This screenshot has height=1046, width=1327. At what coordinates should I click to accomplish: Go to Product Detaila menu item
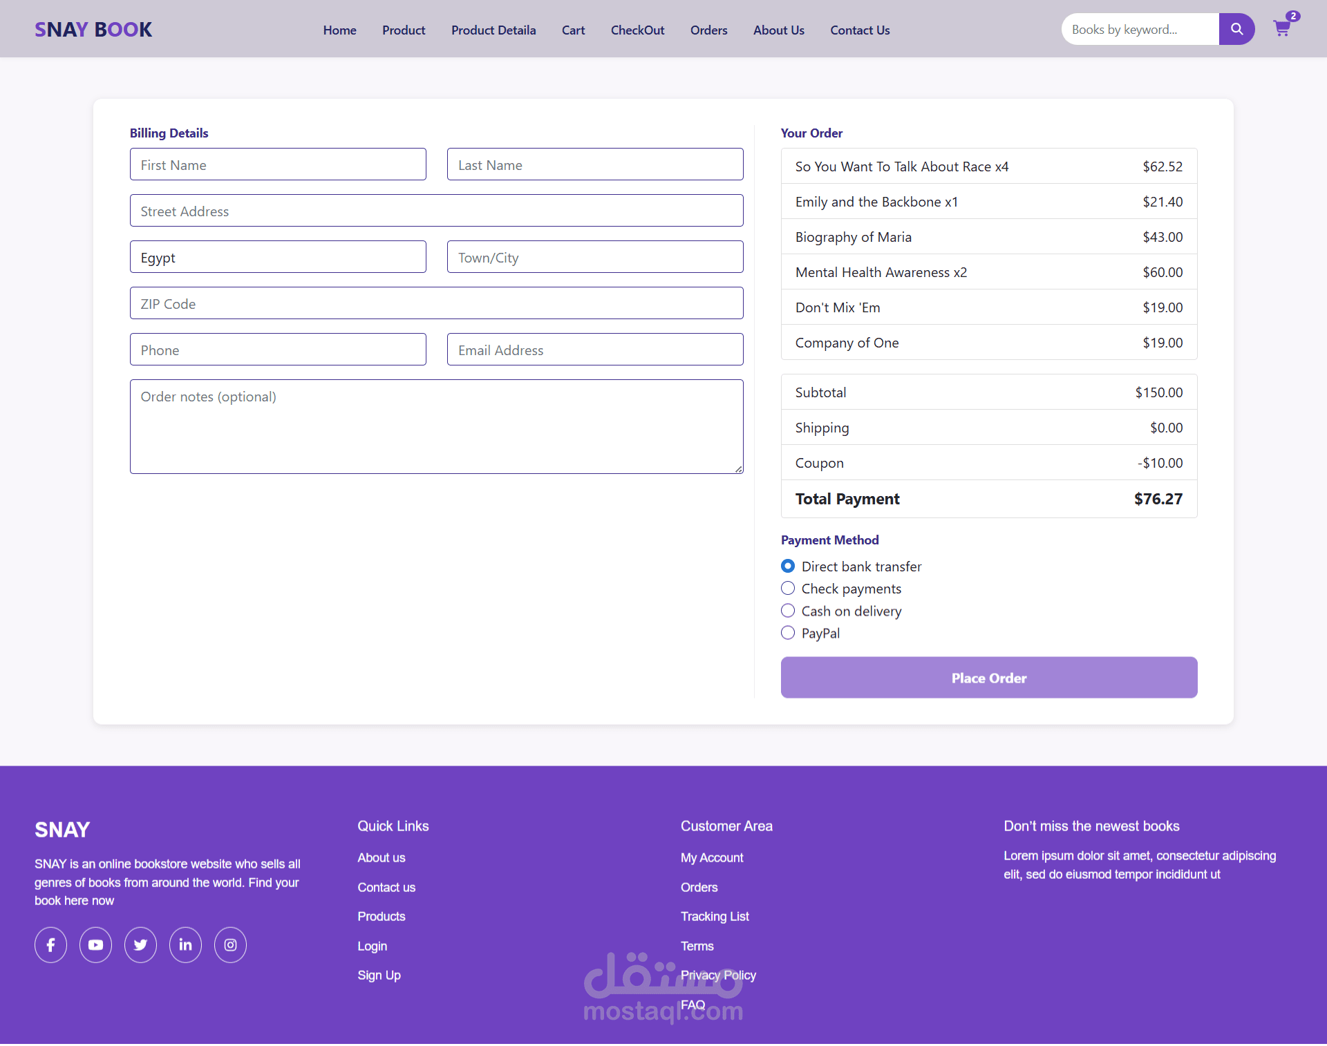pyautogui.click(x=493, y=30)
